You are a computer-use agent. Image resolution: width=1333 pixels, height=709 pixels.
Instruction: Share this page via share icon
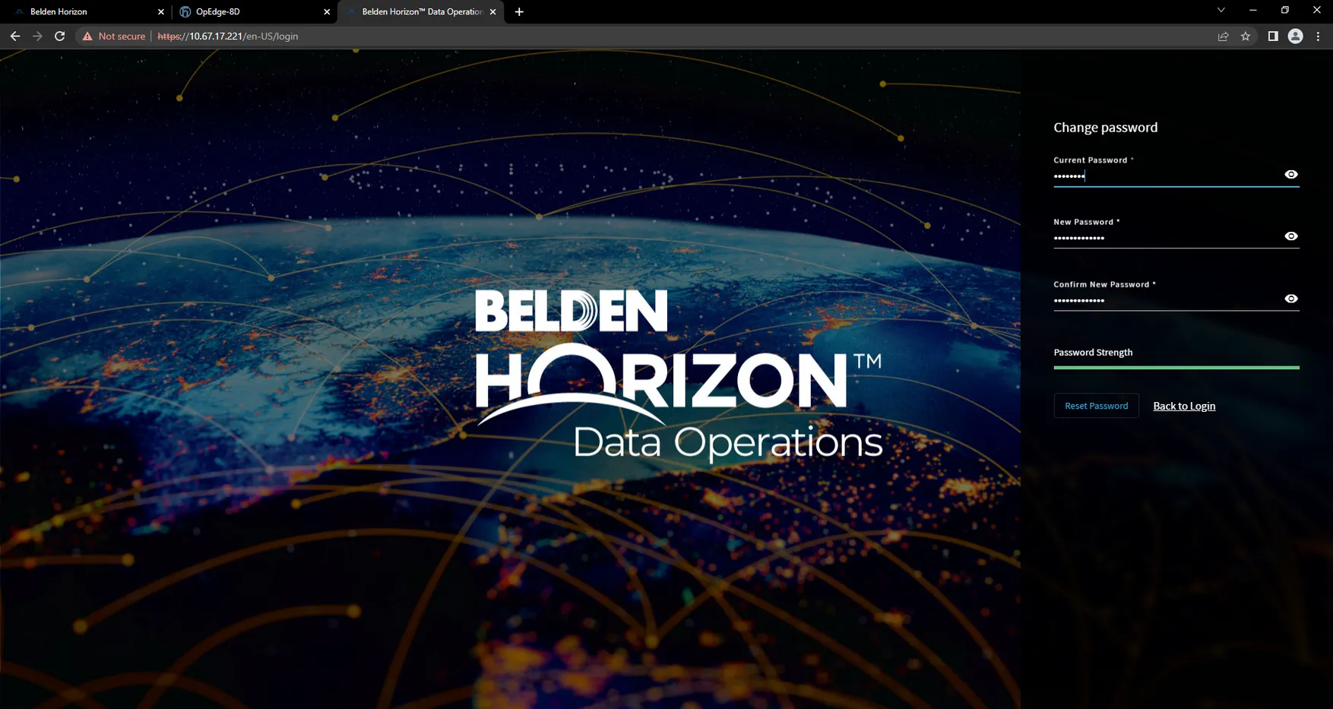[1223, 36]
